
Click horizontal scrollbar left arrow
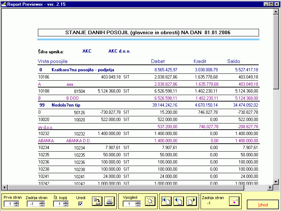pyautogui.click(x=4, y=188)
